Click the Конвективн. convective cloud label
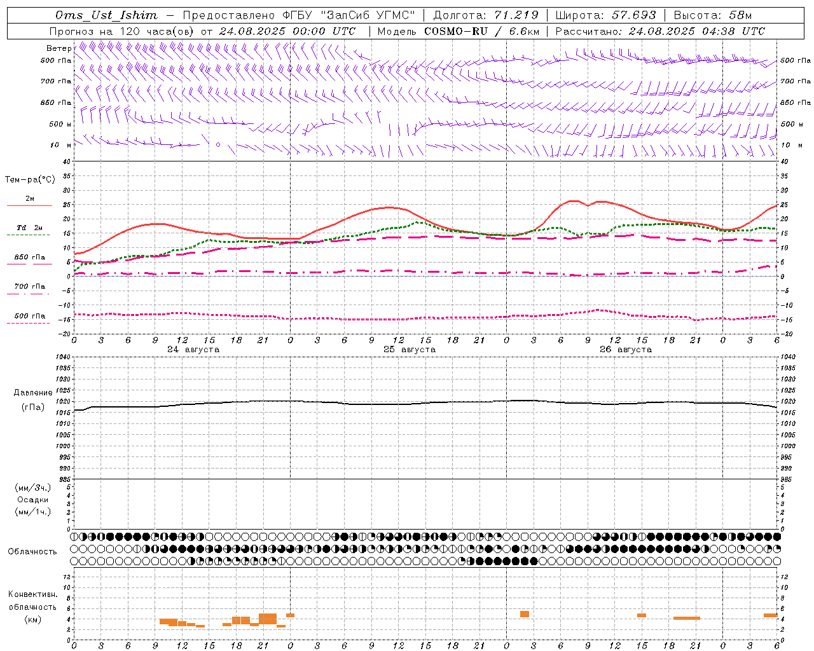The height and width of the screenshot is (651, 814). 33,594
